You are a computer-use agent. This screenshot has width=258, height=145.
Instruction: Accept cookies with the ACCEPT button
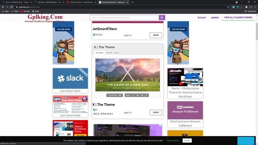tap(187, 141)
